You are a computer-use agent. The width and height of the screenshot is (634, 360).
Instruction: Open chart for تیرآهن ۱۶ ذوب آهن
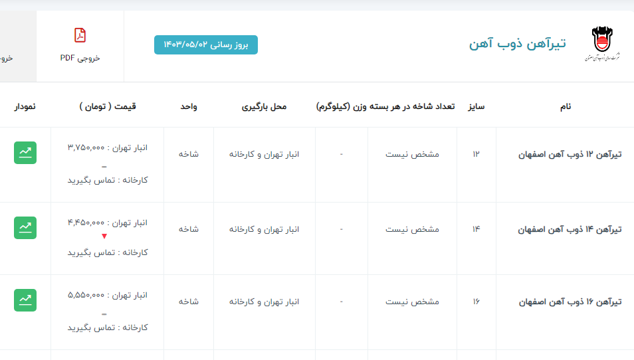click(25, 300)
